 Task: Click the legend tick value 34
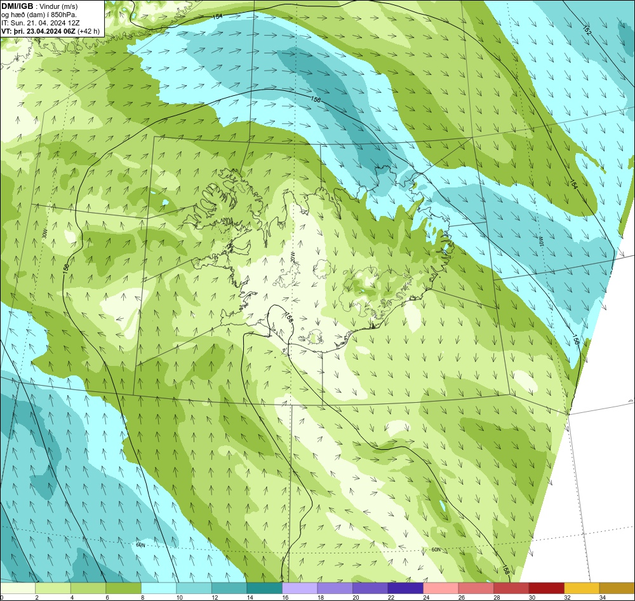pyautogui.click(x=602, y=597)
